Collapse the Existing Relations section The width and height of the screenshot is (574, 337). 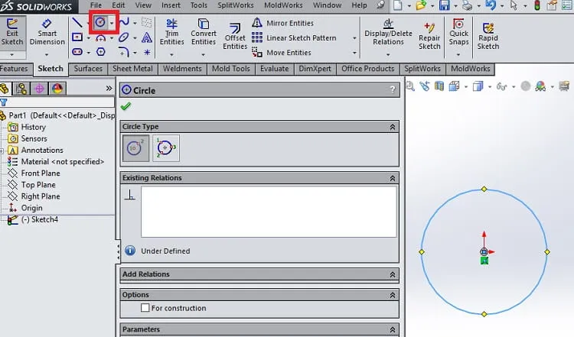pos(392,178)
